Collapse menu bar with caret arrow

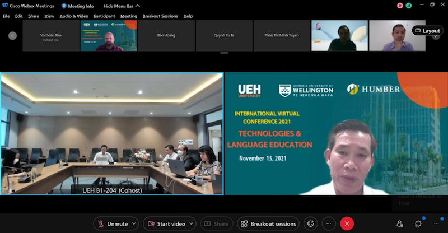click(x=138, y=6)
